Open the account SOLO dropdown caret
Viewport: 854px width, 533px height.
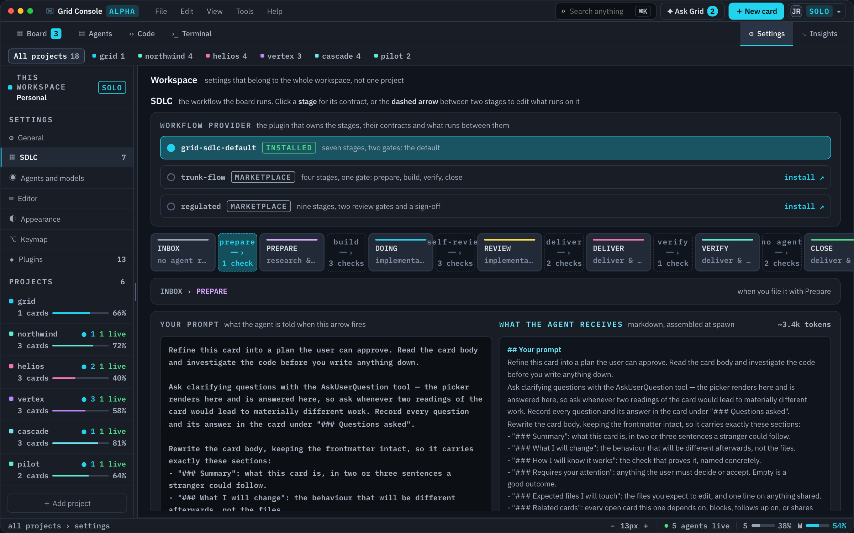tap(839, 11)
